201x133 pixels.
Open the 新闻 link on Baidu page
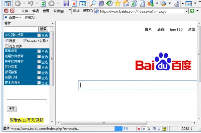point(161,29)
